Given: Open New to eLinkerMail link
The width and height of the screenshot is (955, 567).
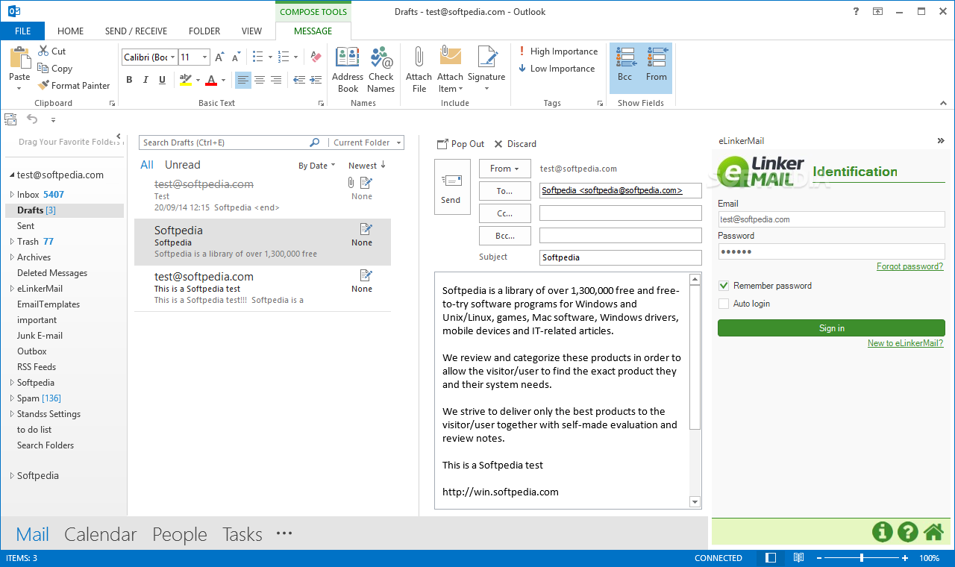Looking at the screenshot, I should 905,343.
